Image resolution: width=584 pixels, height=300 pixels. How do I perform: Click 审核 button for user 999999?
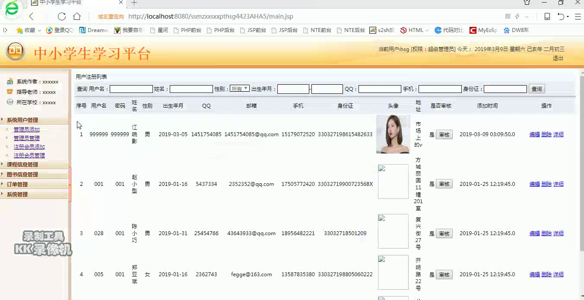[444, 135]
